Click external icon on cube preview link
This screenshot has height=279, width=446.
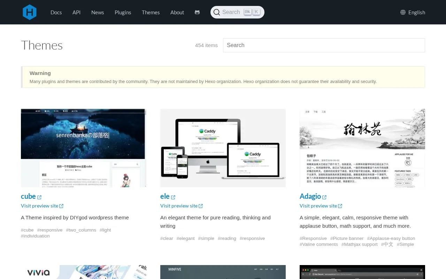click(61, 206)
